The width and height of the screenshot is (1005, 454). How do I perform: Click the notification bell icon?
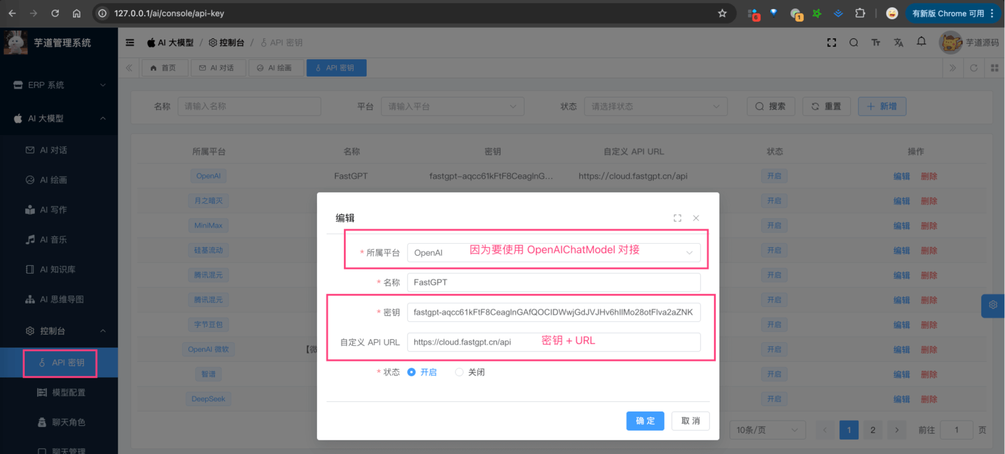point(921,42)
